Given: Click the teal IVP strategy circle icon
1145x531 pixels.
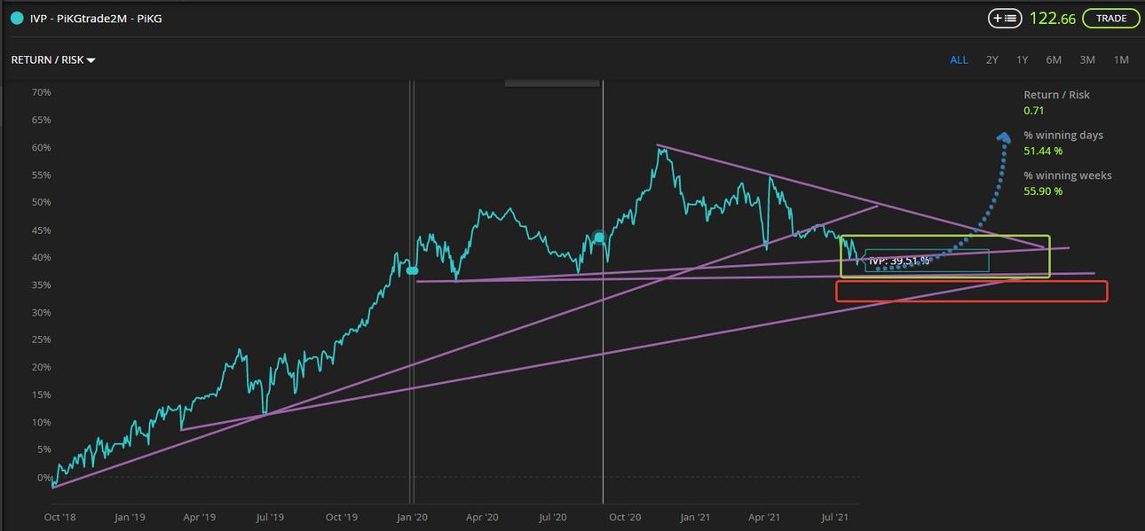Looking at the screenshot, I should click(17, 18).
